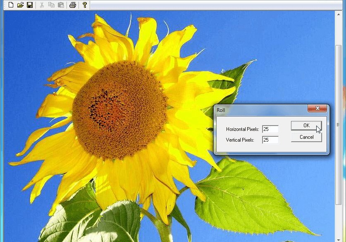346x242 pixels.
Task: Print the image via printer icon
Action: [x=73, y=5]
